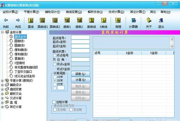Select 线元法全线坐标 tree item
The width and height of the screenshot is (180, 121).
click(x=25, y=76)
